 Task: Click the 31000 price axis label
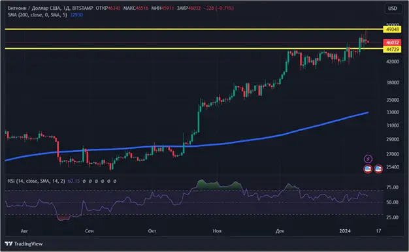[x=393, y=125]
